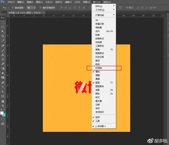
Task: Swap foreground and background colors
Action: pyautogui.click(x=4, y=109)
